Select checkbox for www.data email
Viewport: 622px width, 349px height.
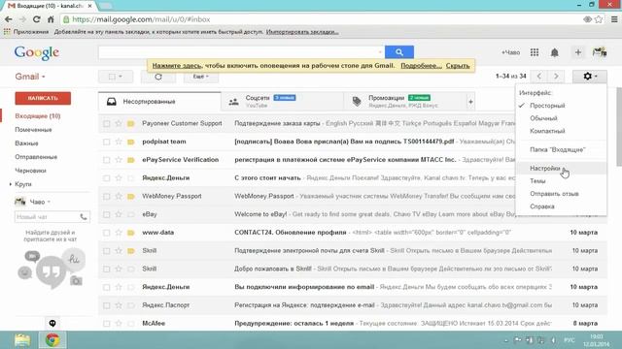106,233
